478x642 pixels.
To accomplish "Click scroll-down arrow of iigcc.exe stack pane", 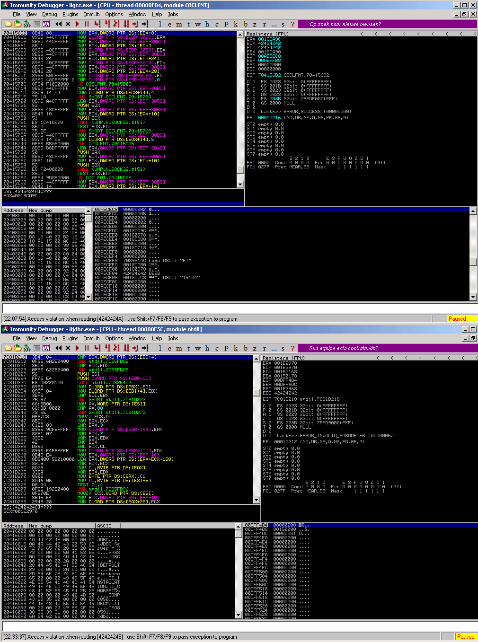I will click(473, 297).
